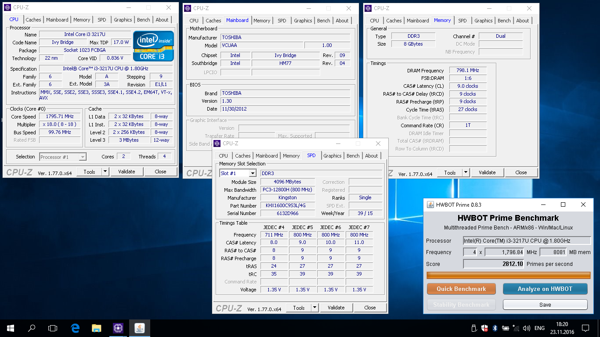Viewport: 600px width, 337px height.
Task: Select the Graphics tab in the Mainboard window
Action: pos(303,21)
